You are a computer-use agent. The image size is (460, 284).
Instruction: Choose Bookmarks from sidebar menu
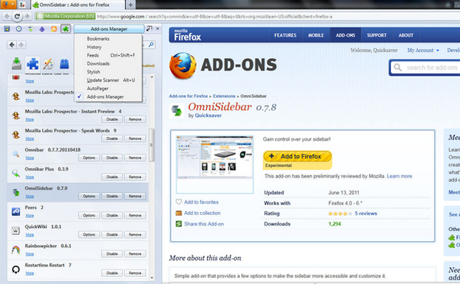pyautogui.click(x=108, y=38)
